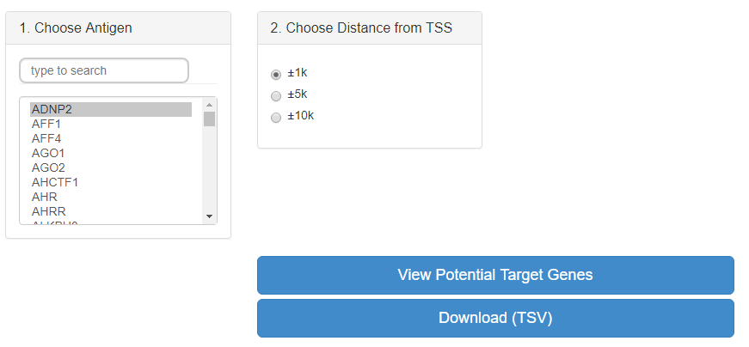The width and height of the screenshot is (749, 347).
Task: Click the Choose Antigen panel heading
Action: click(83, 28)
